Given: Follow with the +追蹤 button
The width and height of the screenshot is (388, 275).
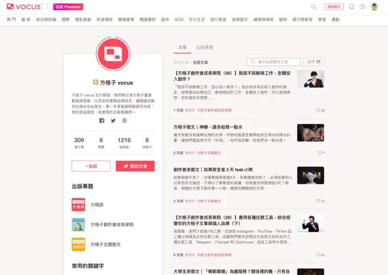Looking at the screenshot, I should pos(91,166).
